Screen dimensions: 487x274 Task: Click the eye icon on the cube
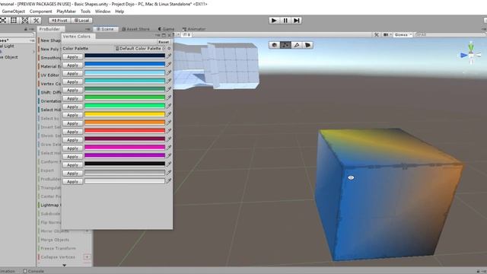pyautogui.click(x=351, y=177)
